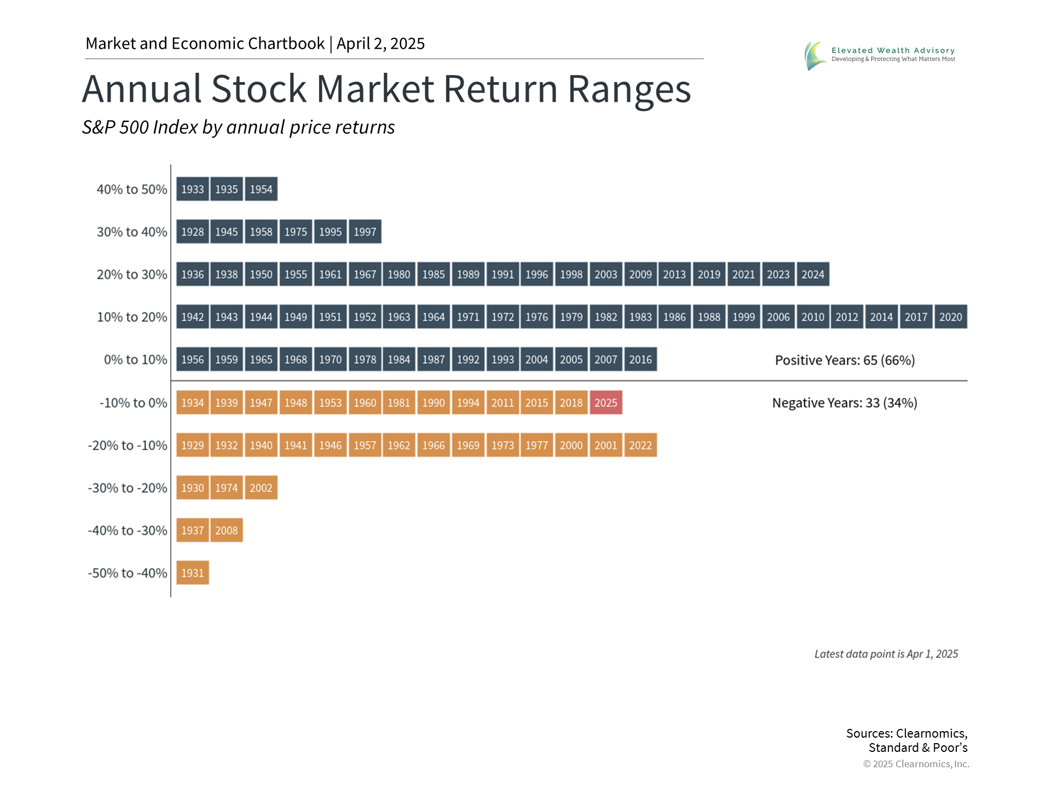
Task: Click the 2020 year box
Action: tap(950, 317)
